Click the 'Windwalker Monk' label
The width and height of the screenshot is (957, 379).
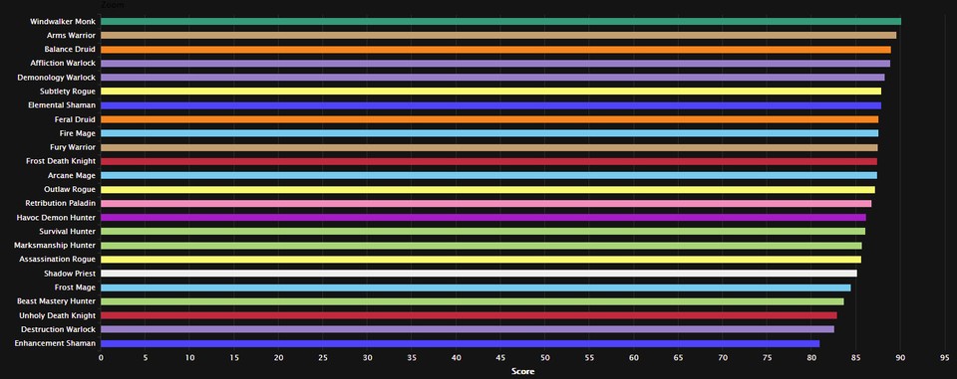pos(62,21)
